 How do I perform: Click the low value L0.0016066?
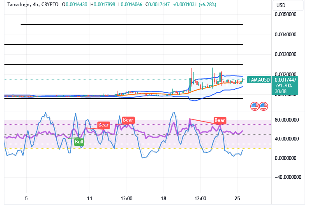[x=130, y=5]
